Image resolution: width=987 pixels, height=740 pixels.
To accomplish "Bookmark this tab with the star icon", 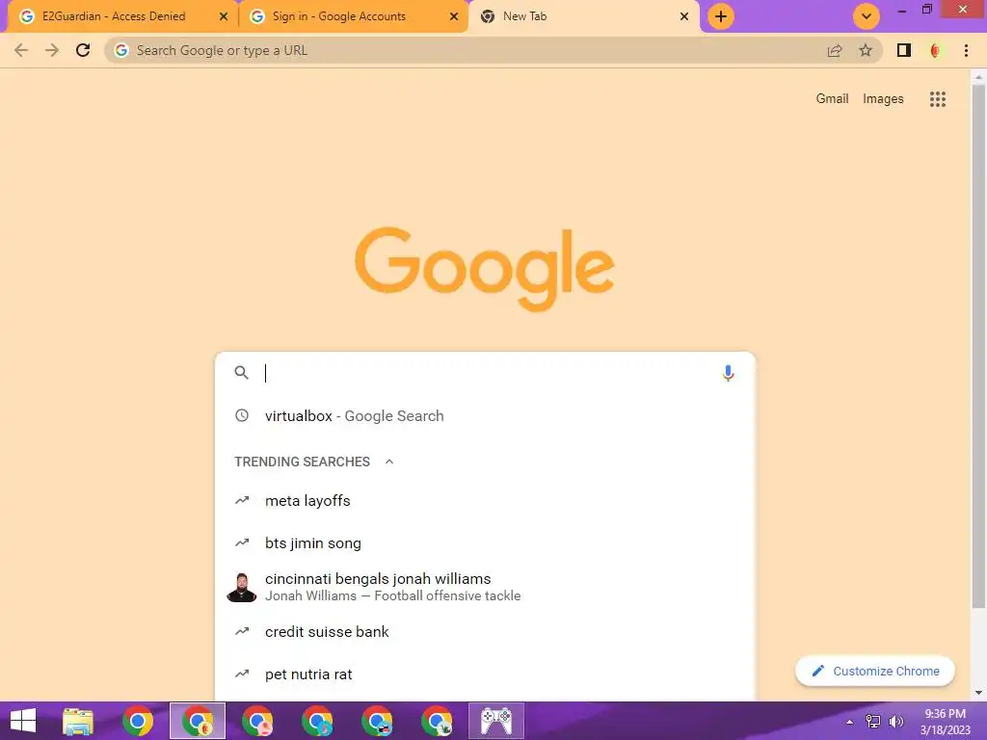I will (866, 50).
